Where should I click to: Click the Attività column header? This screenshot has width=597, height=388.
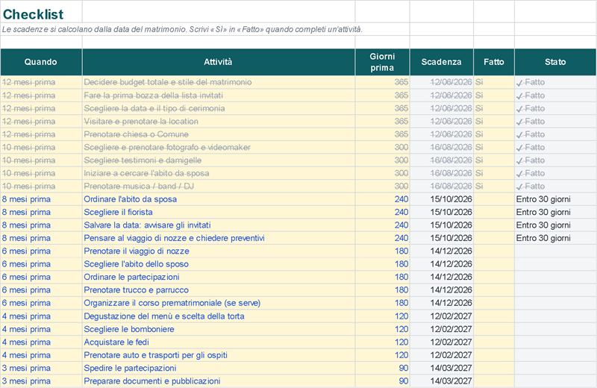click(219, 62)
